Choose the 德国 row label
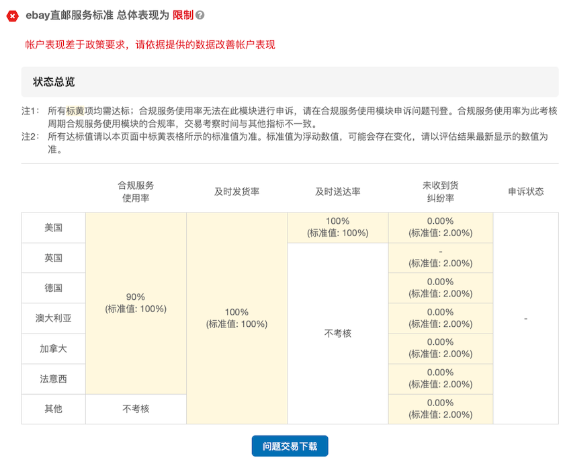The height and width of the screenshot is (462, 565). (x=54, y=288)
